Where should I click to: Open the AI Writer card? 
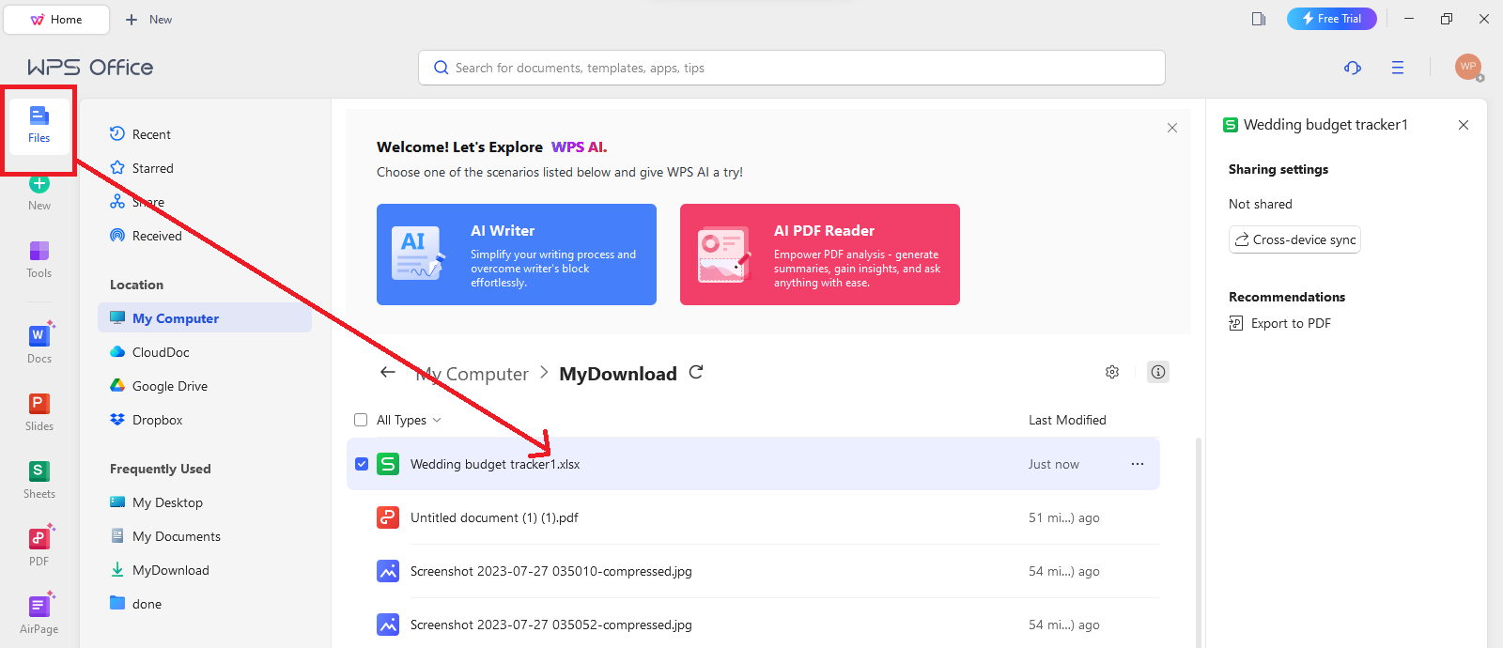pyautogui.click(x=516, y=255)
